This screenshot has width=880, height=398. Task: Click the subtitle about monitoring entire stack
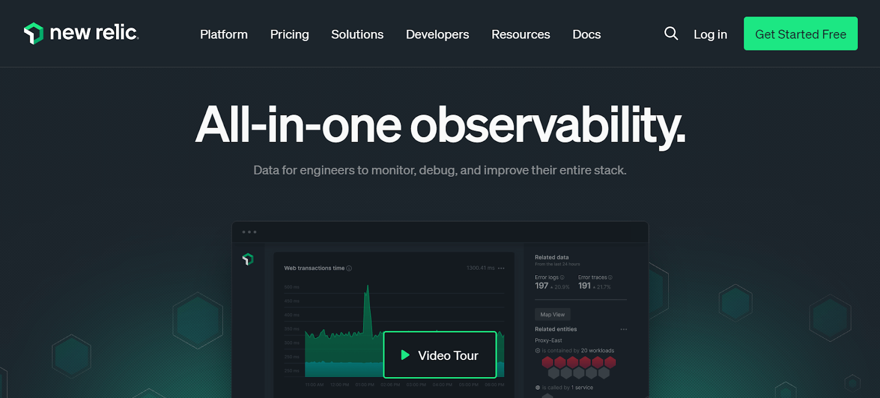point(440,171)
